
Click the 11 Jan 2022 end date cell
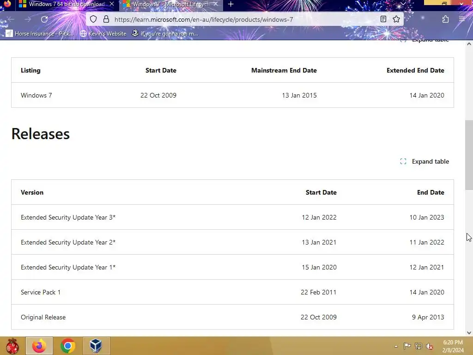point(427,242)
